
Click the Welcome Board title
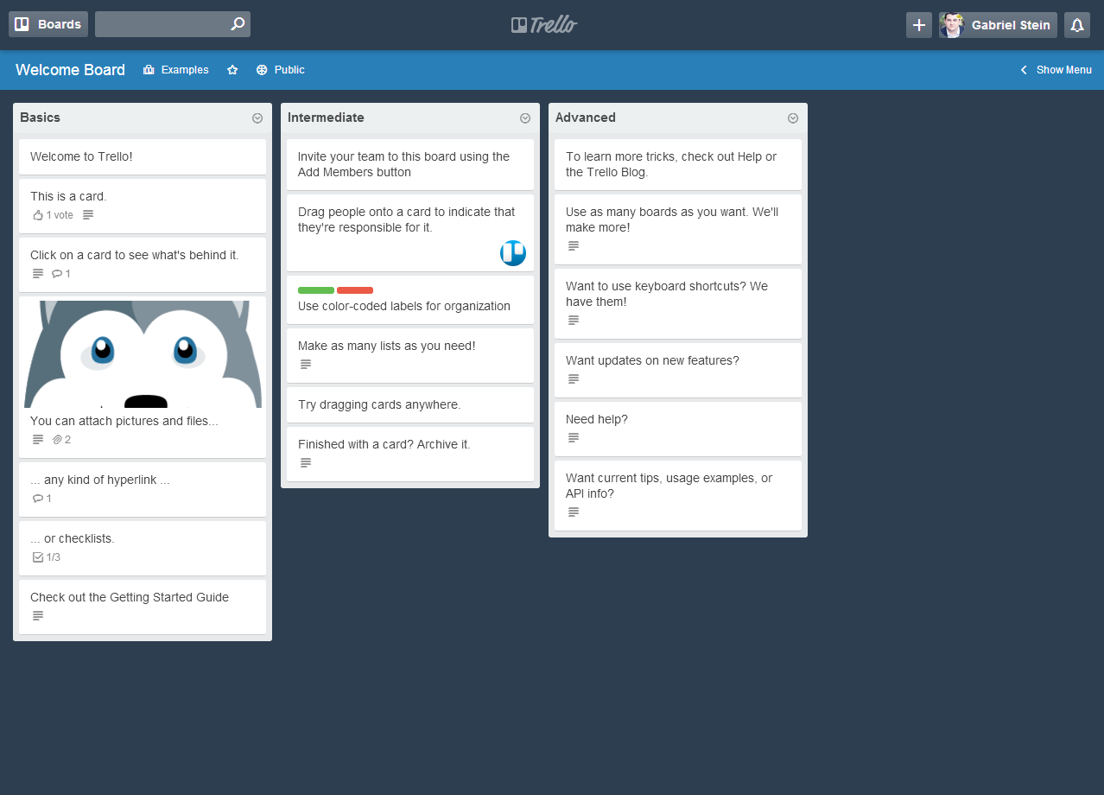pyautogui.click(x=70, y=70)
